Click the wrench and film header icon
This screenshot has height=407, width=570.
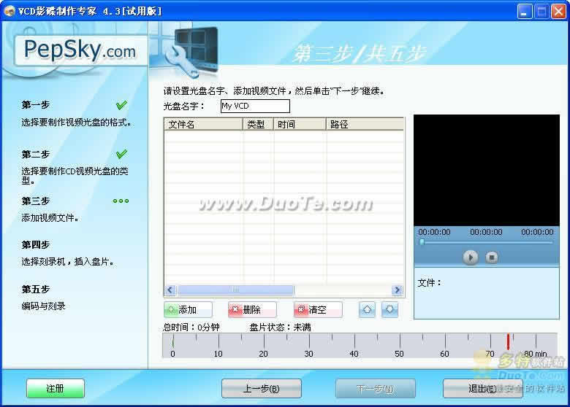(191, 52)
